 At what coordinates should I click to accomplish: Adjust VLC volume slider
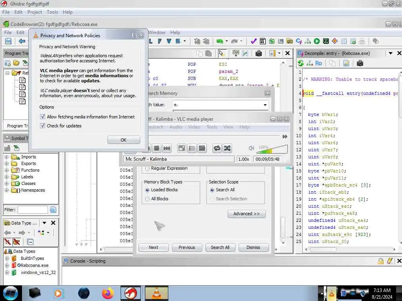point(272,149)
